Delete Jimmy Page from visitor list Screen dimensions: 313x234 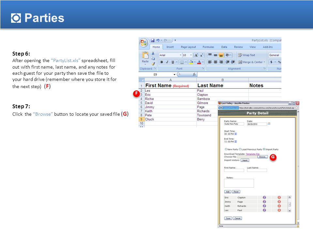279,202
